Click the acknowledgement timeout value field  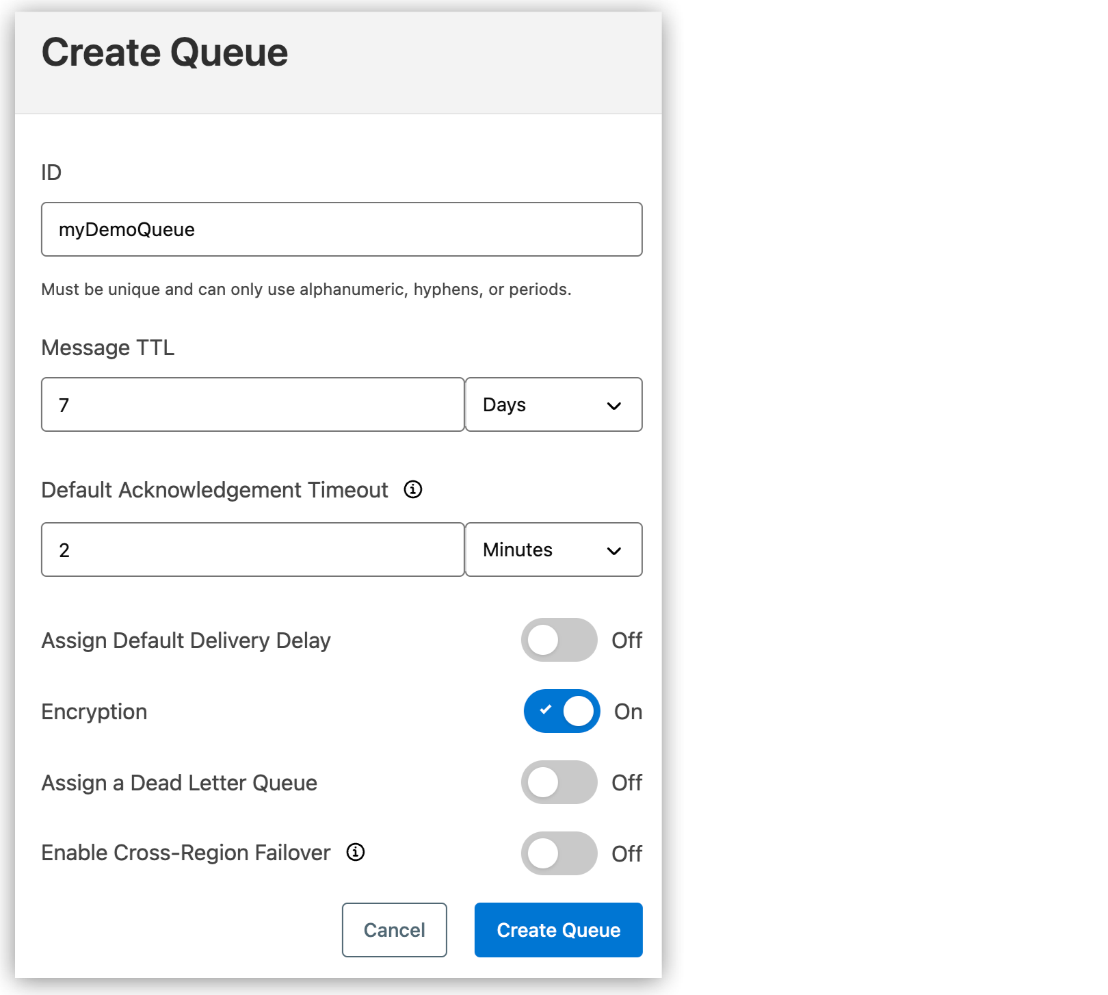click(252, 550)
